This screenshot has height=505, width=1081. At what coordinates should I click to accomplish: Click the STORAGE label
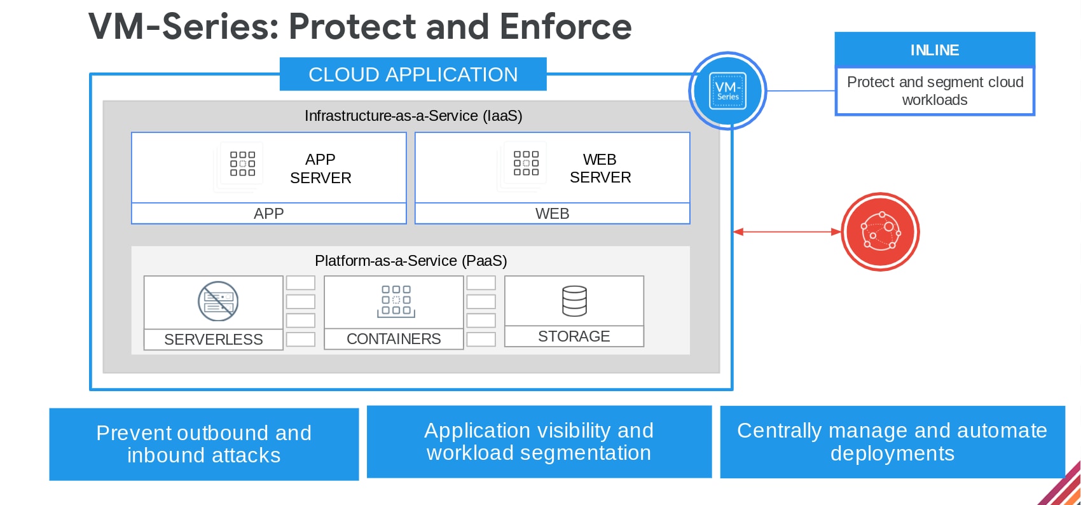coord(574,336)
